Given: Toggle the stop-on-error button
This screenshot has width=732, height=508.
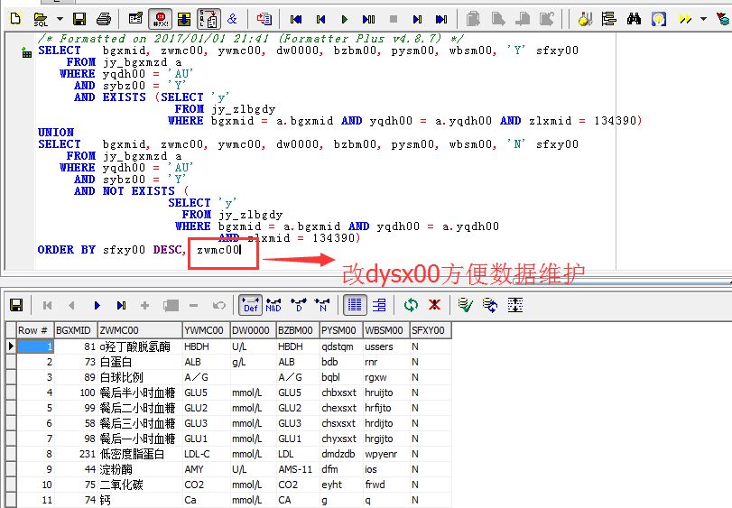Looking at the screenshot, I should [x=160, y=19].
